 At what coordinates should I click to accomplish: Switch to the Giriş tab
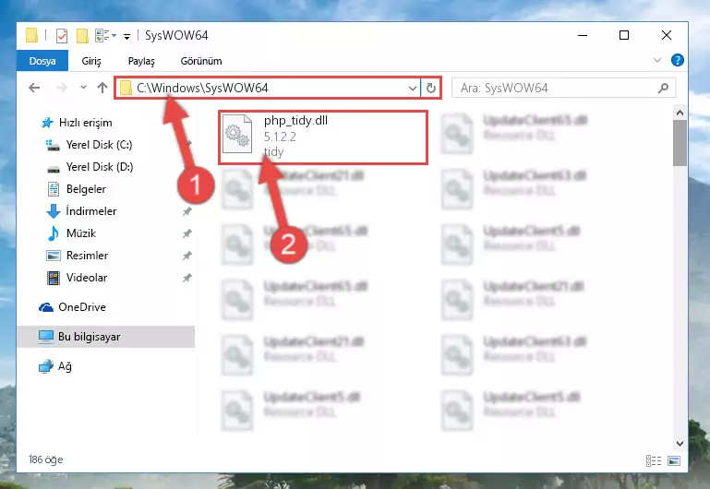pos(91,61)
